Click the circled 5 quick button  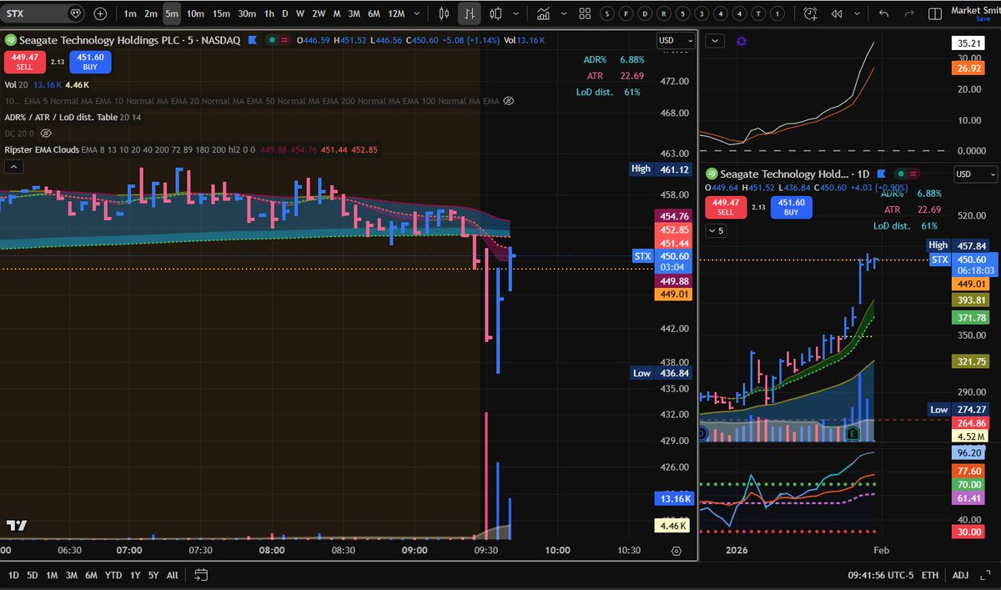(683, 13)
